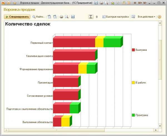The height and width of the screenshot is (136, 167).
Task: Expand title bar toolbar options arrow
Action: [149, 3]
